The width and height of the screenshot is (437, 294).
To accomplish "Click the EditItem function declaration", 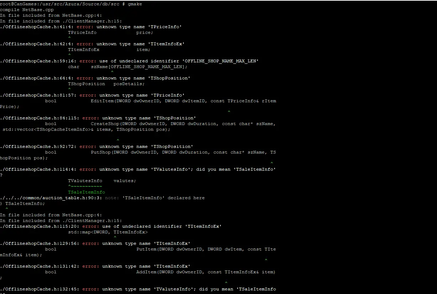I will click(x=160, y=101).
